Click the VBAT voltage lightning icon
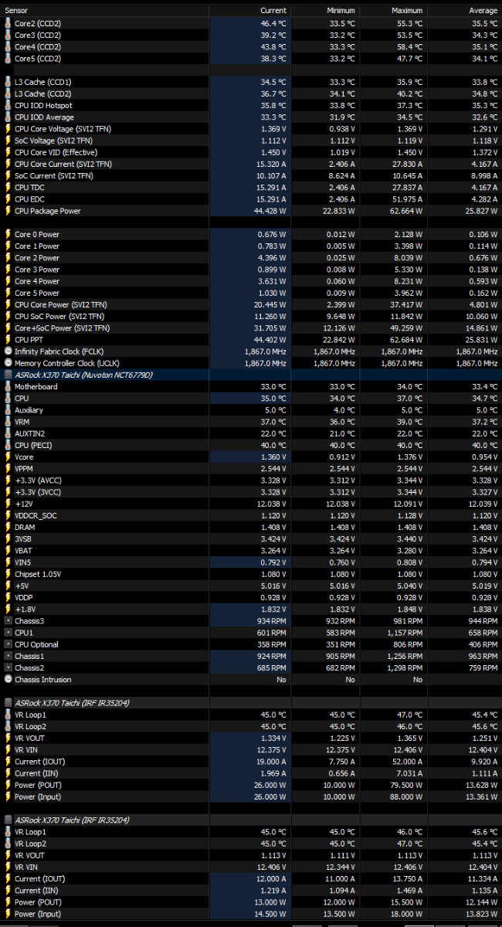502x927 pixels. (x=8, y=551)
